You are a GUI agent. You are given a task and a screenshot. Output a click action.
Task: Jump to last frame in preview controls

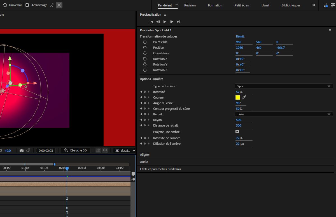click(x=178, y=22)
